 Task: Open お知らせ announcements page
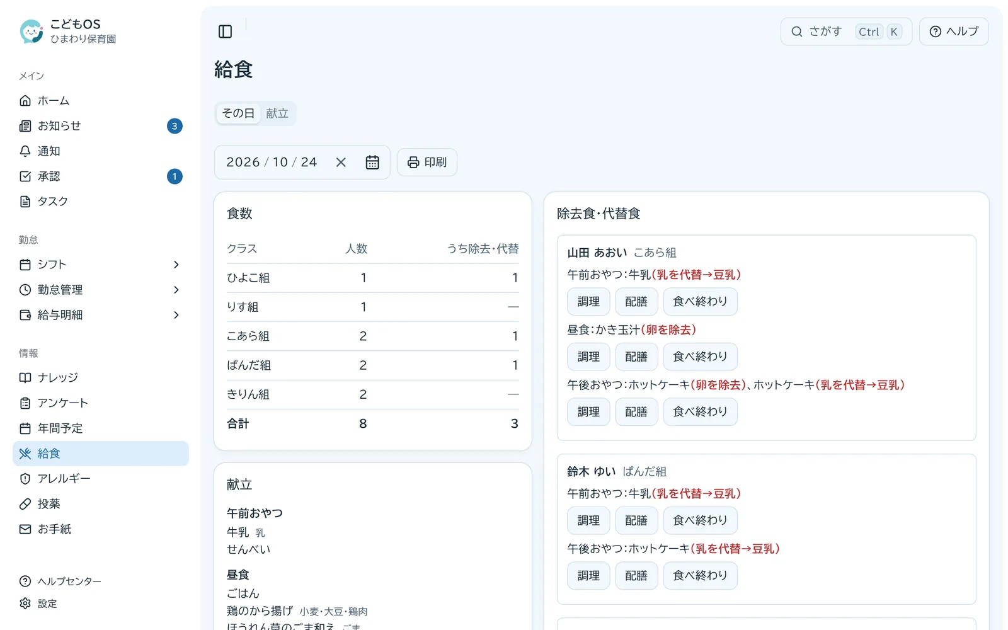click(x=101, y=126)
